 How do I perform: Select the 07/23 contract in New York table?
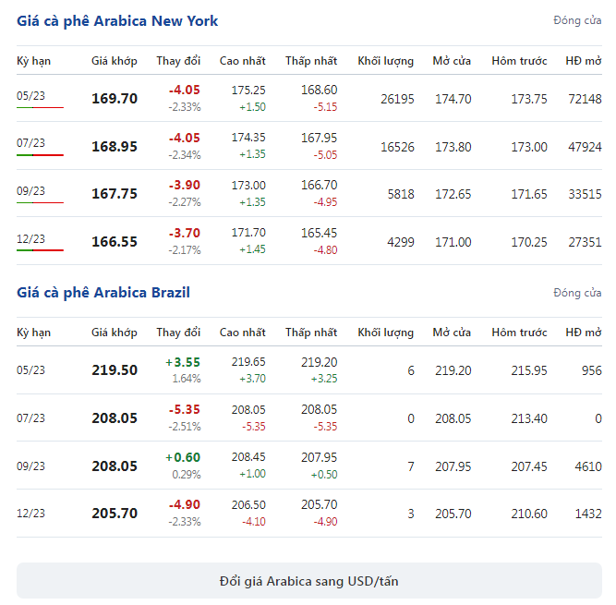(x=30, y=142)
